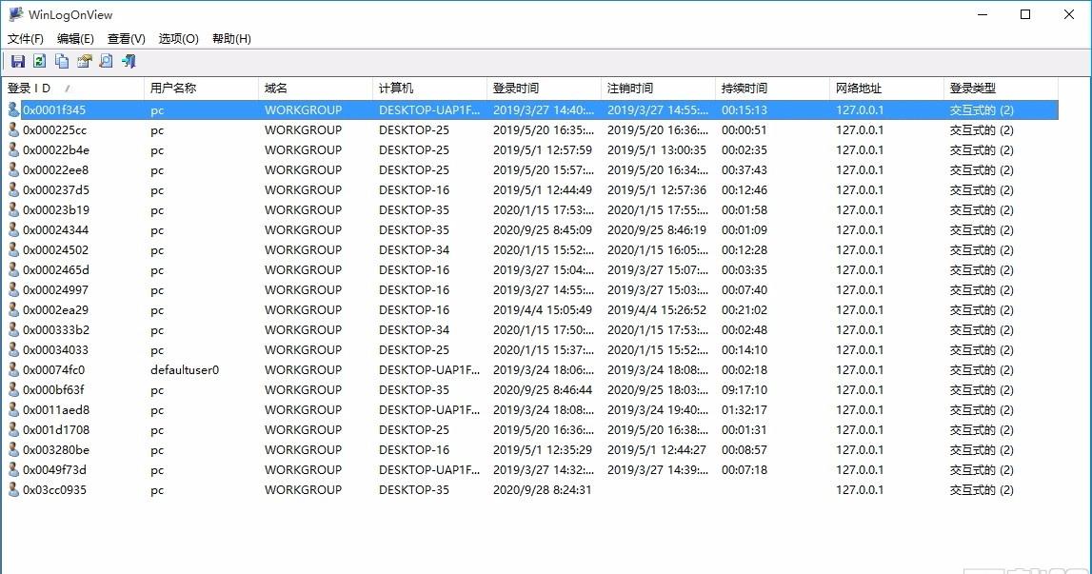
Task: Click logoff time 2020/9/25 8:46:19
Action: pos(657,229)
